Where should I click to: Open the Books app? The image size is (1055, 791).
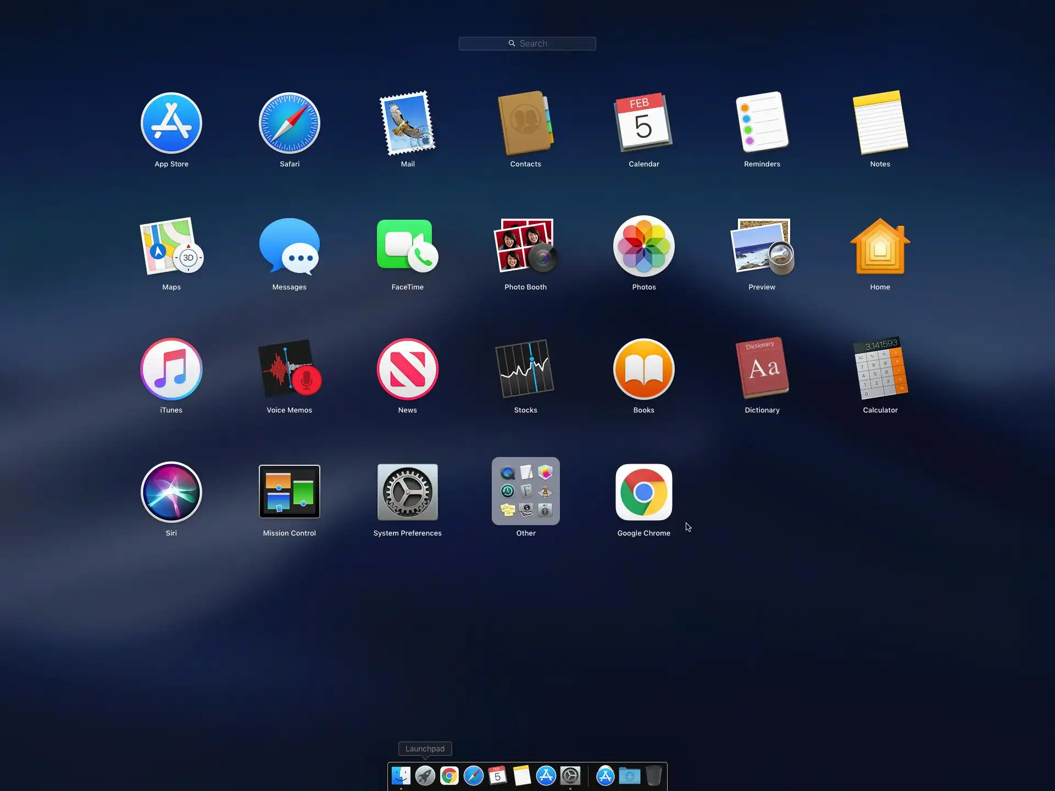click(x=643, y=369)
